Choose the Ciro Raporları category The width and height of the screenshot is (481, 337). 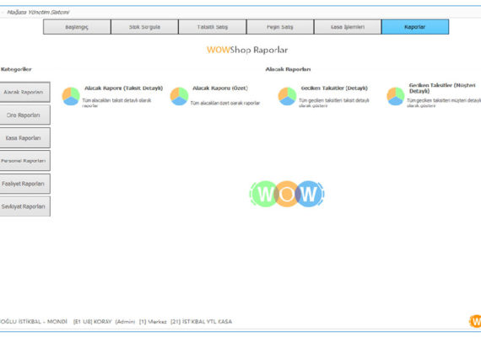[x=24, y=115]
